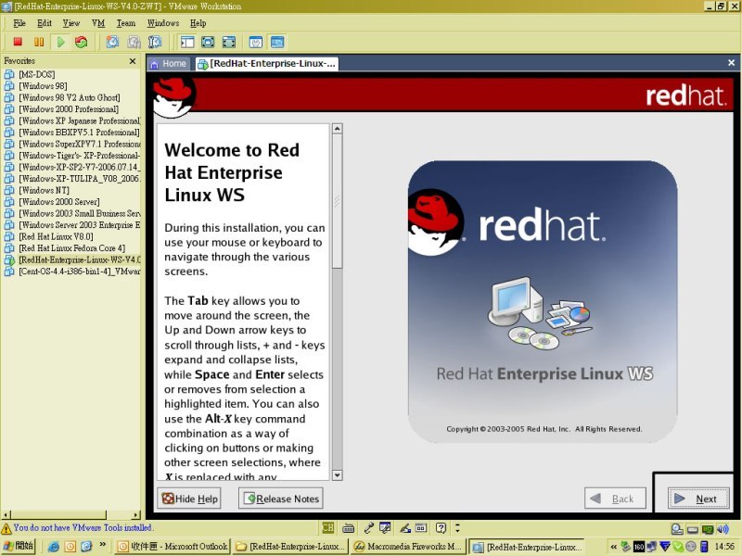This screenshot has height=556, width=742.
Task: Click the Summary view toolbar icon
Action: tap(256, 42)
